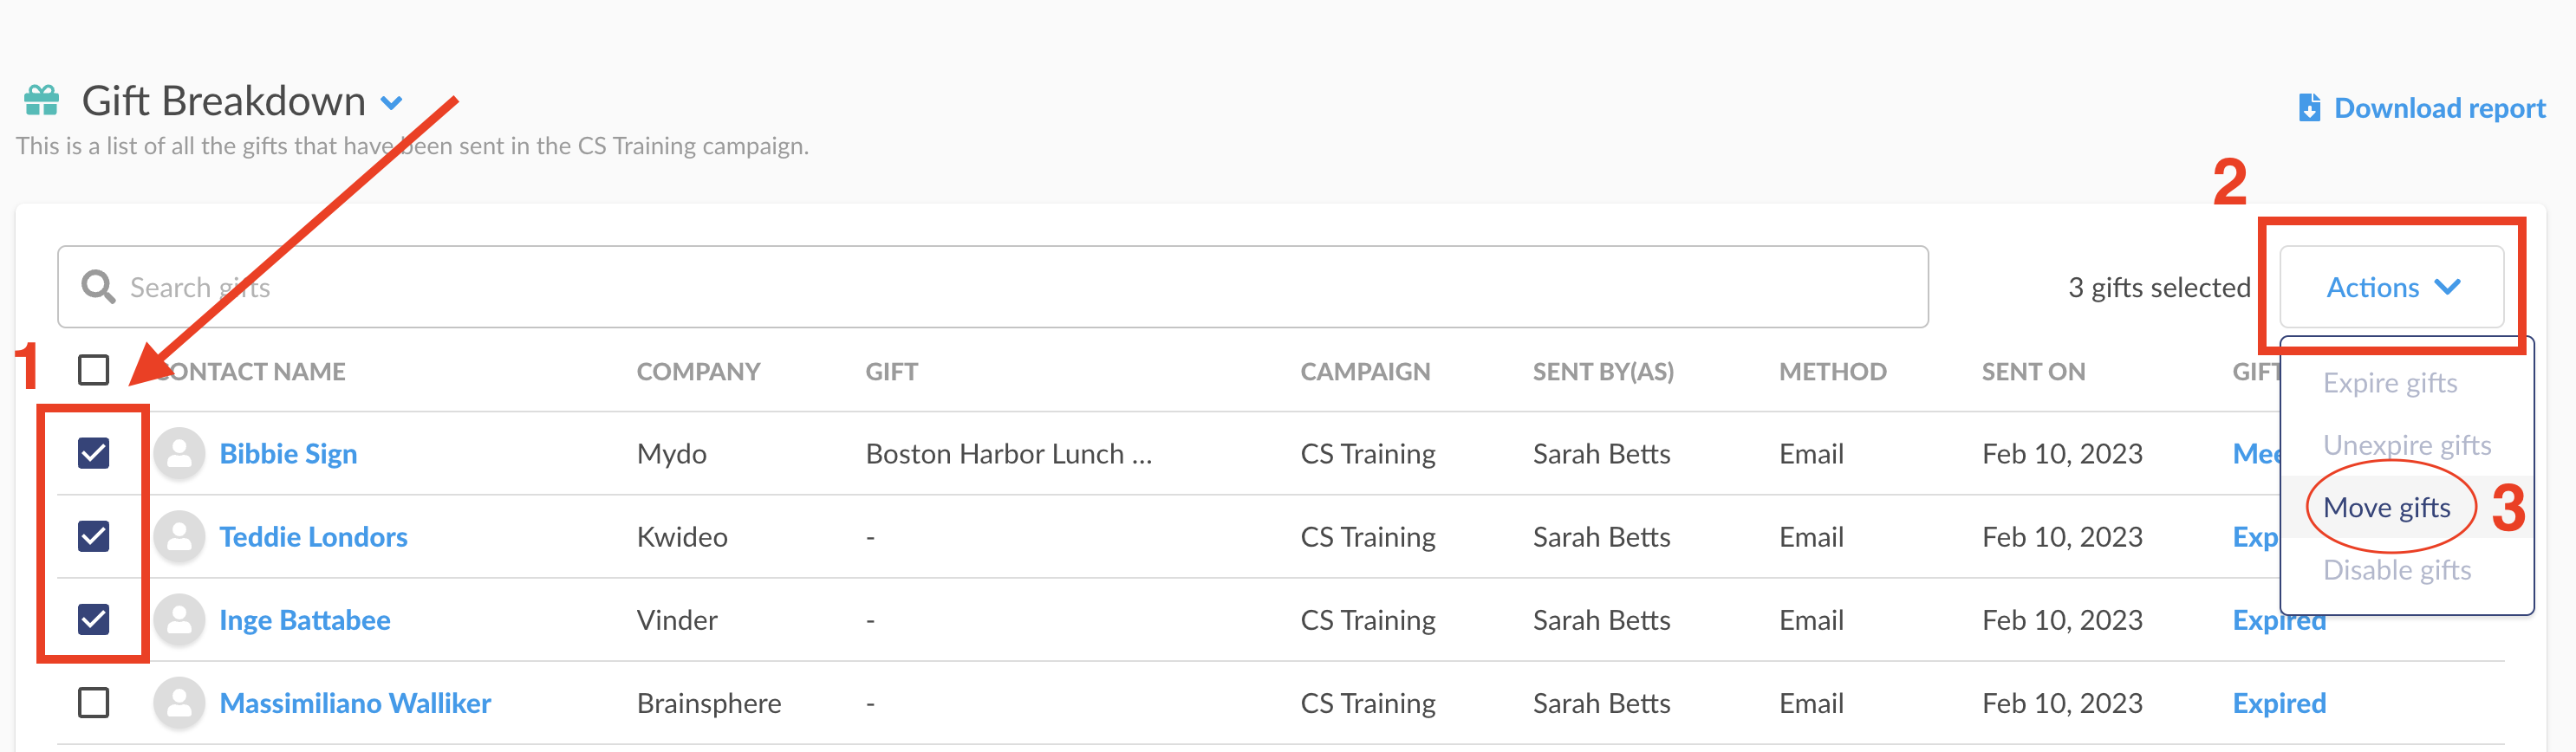Click Inge Battabee's avatar icon
Screen dimensions: 2576x752
[x=180, y=620]
